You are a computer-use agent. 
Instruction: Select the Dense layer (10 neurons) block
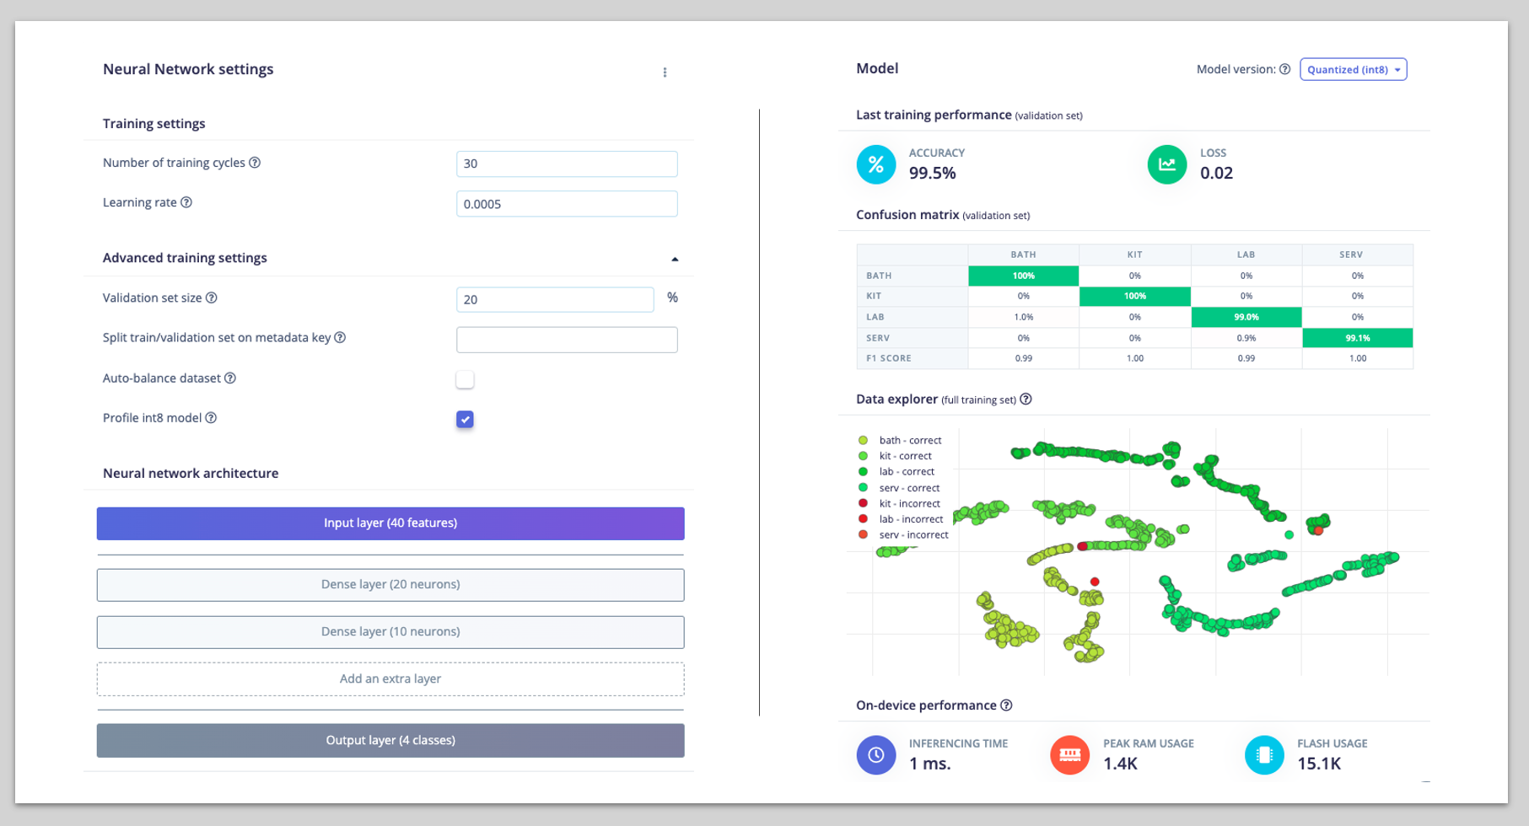click(x=390, y=632)
